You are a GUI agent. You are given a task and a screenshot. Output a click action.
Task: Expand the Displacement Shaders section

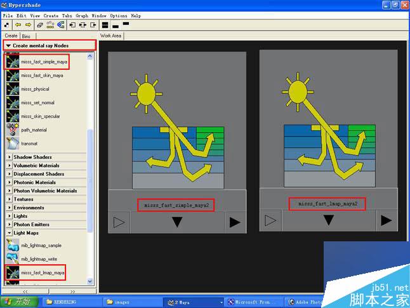[10, 174]
